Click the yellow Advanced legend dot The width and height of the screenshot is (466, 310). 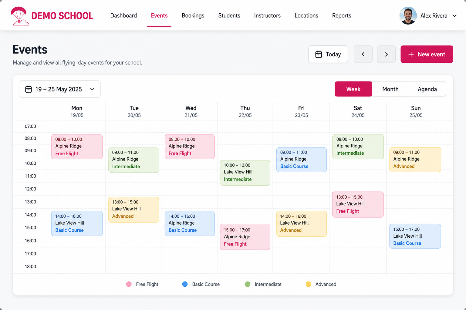click(x=309, y=284)
